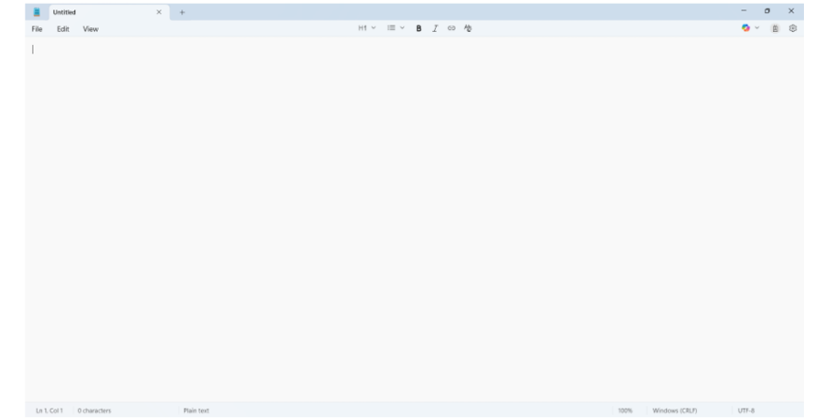Add a new tab with the plus button
The height and width of the screenshot is (418, 818).
click(182, 11)
